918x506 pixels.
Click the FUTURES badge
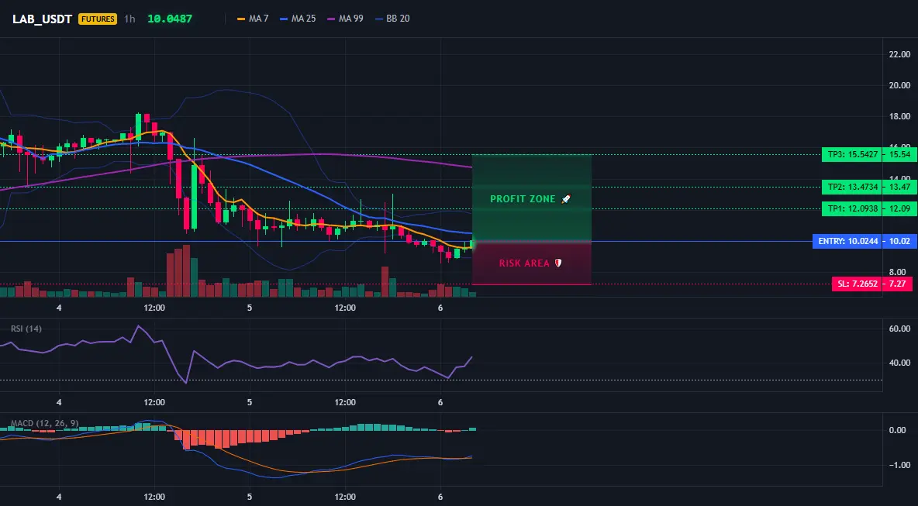(x=98, y=19)
